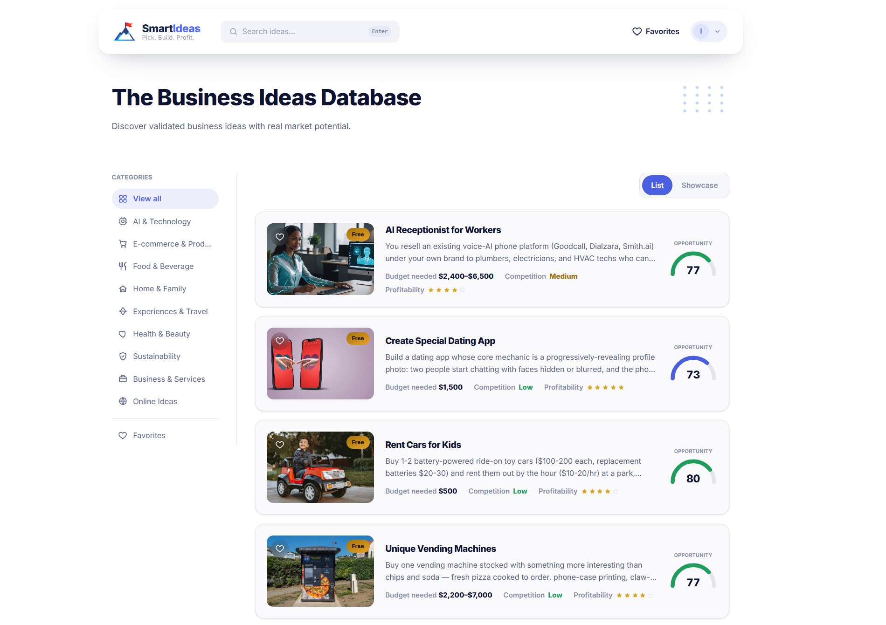Click the user avatar letter I
886x625 pixels.
click(701, 31)
